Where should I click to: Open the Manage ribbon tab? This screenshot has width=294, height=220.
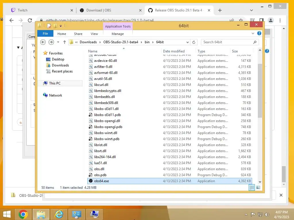click(x=117, y=34)
